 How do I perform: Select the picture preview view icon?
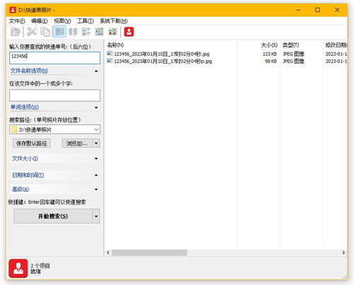113,32
